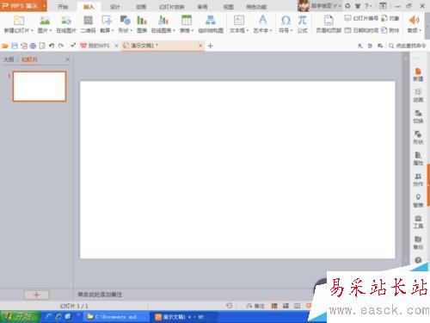
Task: Insert a table using the 表格 icon
Action: (x=187, y=21)
